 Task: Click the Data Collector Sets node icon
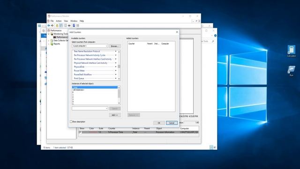(52, 40)
